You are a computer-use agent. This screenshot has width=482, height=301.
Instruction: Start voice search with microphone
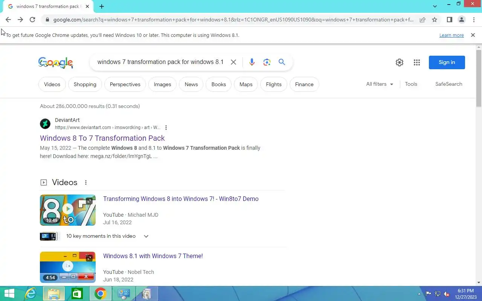252,62
